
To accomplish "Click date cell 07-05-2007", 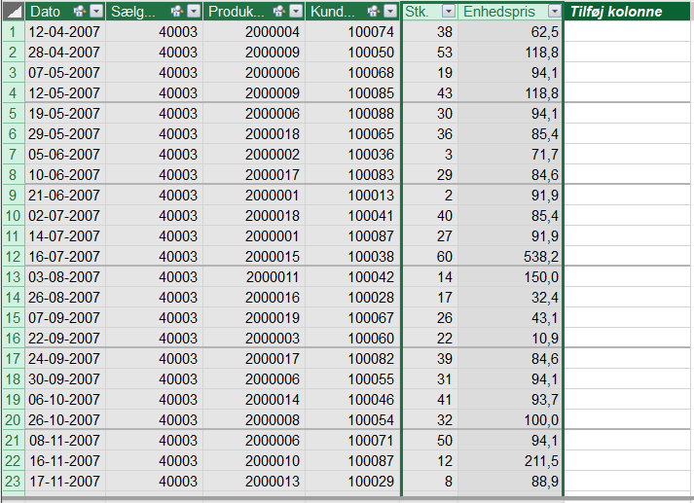I will pyautogui.click(x=65, y=73).
